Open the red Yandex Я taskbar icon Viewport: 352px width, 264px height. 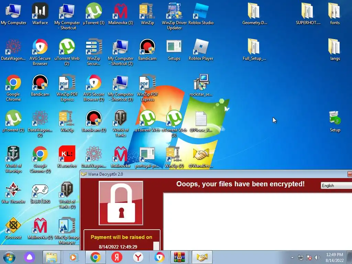click(117, 257)
